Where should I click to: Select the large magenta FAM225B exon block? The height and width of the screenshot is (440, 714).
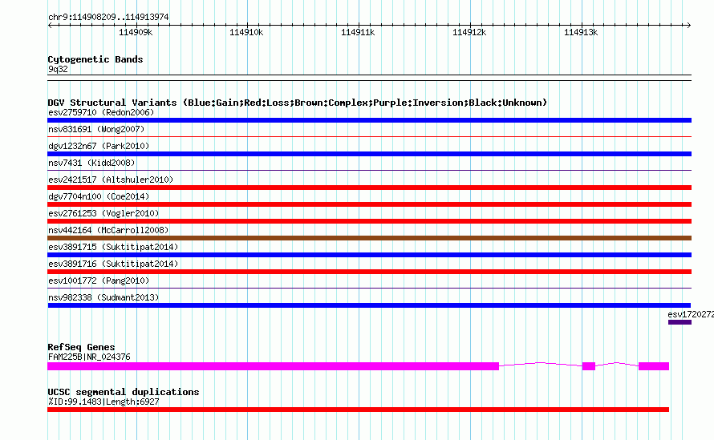[x=274, y=366]
